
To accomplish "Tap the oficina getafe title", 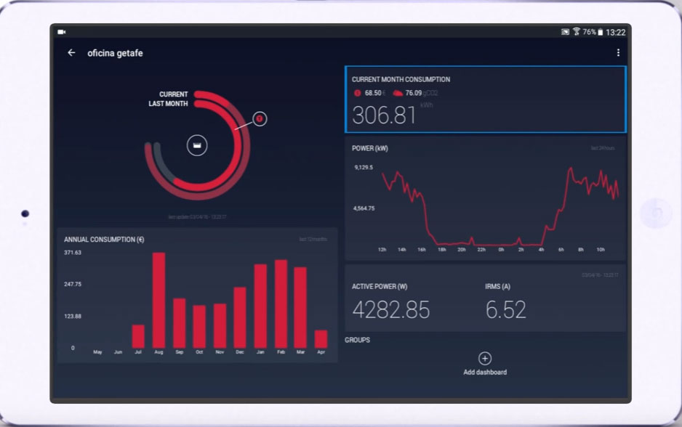I will [115, 53].
